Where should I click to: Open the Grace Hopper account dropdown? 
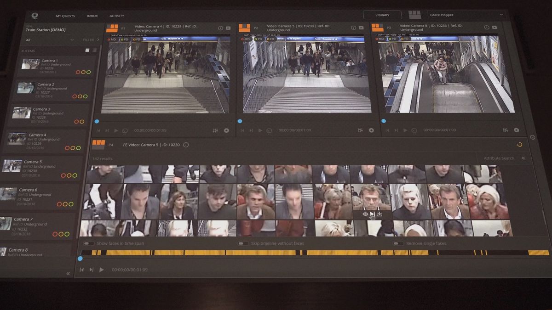[x=466, y=14]
